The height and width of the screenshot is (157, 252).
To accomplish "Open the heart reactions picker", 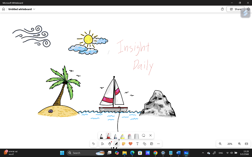I will 130,144.
